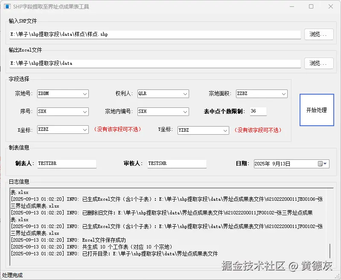
Task: Click log line '已打开目录'
Action: [x=114, y=254]
